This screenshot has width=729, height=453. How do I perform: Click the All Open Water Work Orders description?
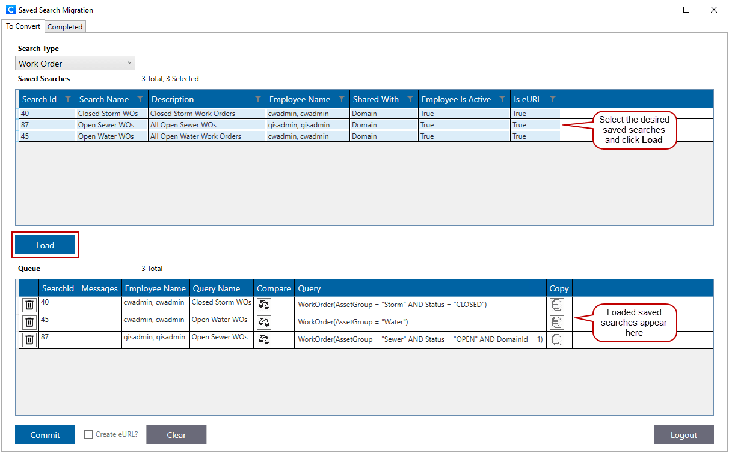(x=207, y=136)
